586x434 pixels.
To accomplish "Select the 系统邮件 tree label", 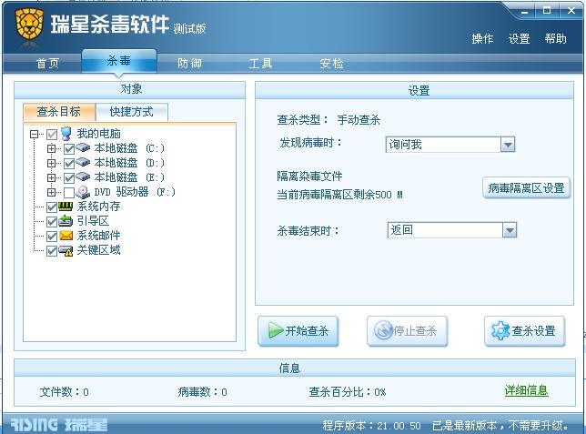I will 98,236.
